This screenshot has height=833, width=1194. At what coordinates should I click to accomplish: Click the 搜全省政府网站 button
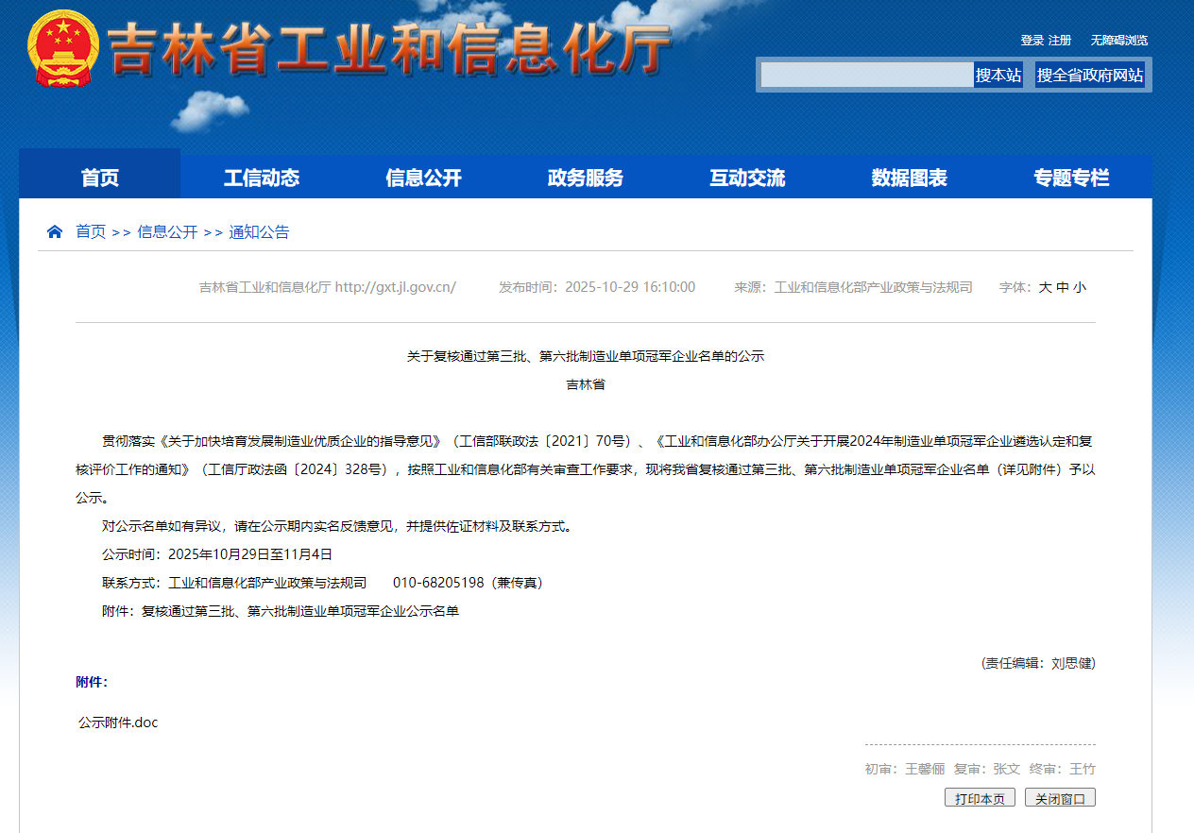[x=1091, y=75]
